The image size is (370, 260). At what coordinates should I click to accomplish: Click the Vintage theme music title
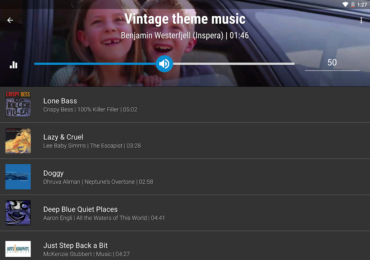click(x=185, y=19)
